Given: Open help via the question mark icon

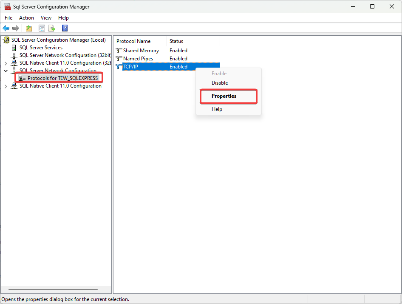Looking at the screenshot, I should (x=65, y=28).
